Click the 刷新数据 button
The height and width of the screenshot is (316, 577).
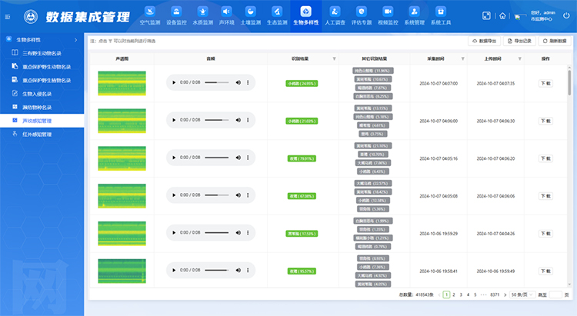pyautogui.click(x=554, y=40)
